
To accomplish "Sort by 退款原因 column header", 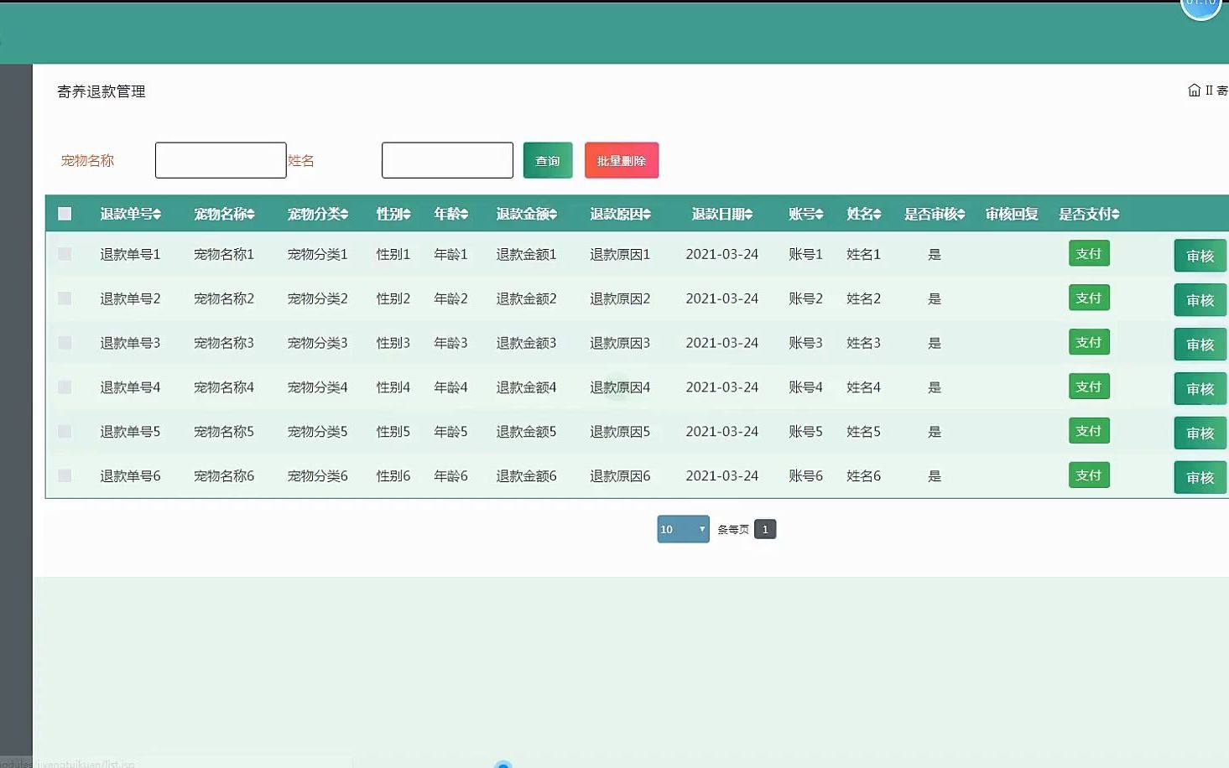I will pos(620,214).
